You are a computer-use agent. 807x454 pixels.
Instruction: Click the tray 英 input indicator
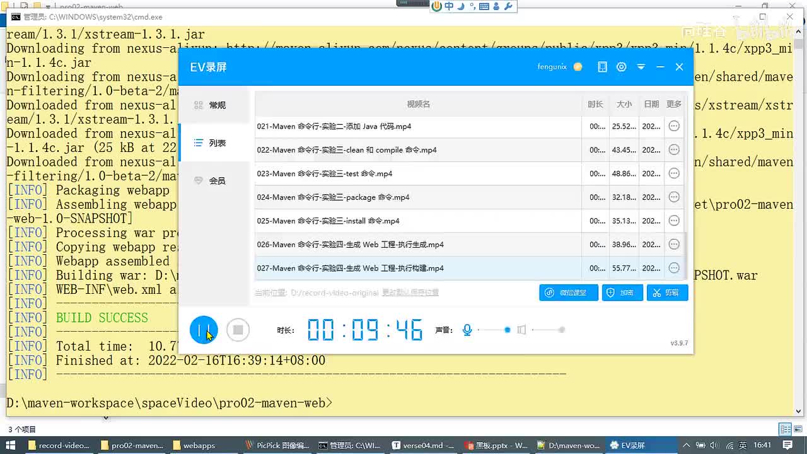coord(743,445)
